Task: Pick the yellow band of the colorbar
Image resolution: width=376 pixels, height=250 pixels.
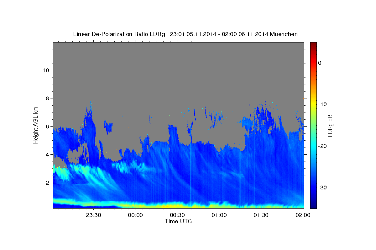Action: coord(313,103)
